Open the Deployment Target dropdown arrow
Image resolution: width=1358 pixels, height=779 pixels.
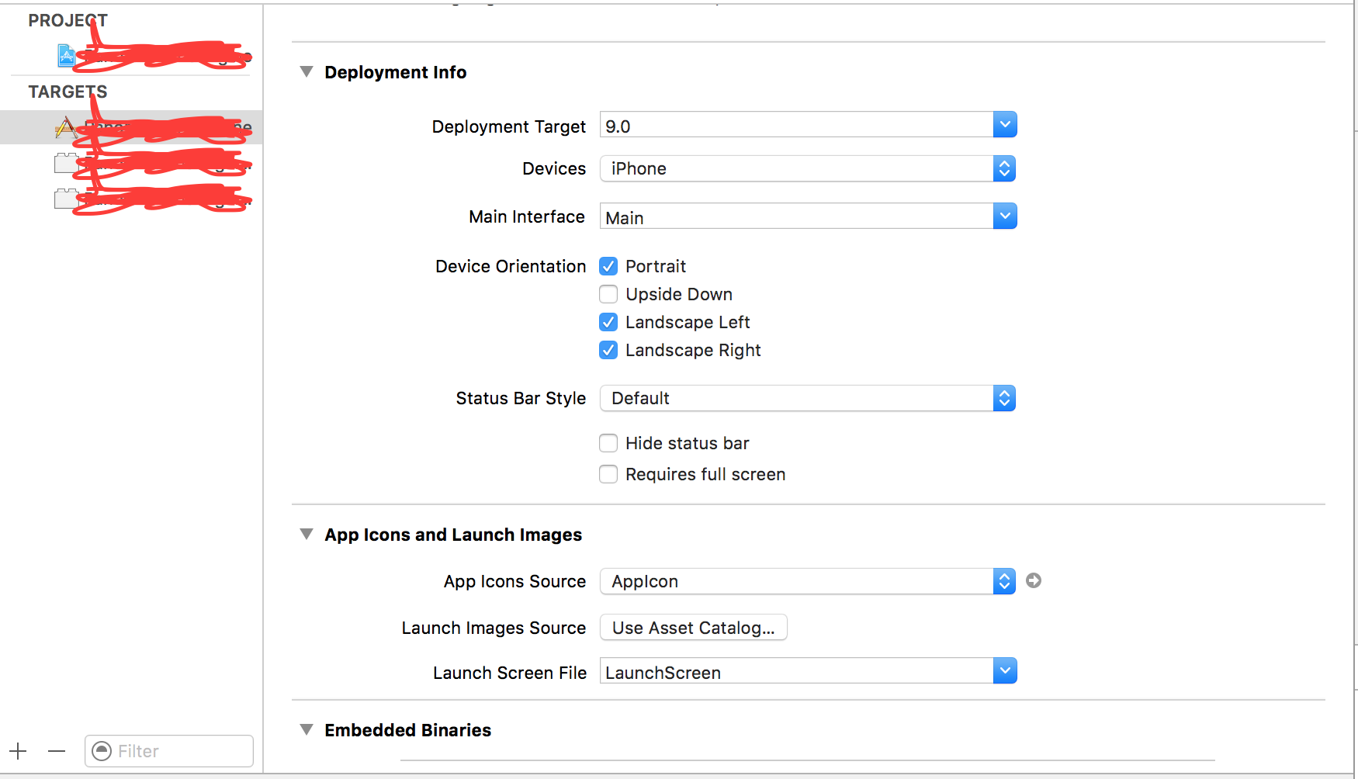1005,124
